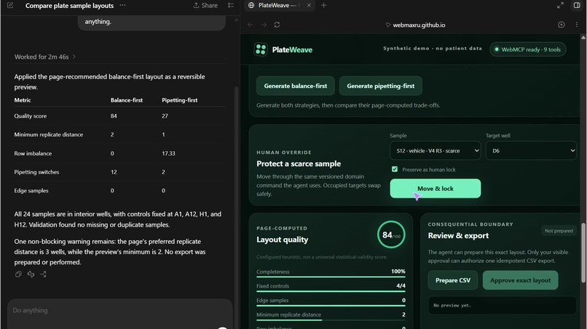The width and height of the screenshot is (587, 329).
Task: Click the Fixed controls progress bar
Action: pyautogui.click(x=331, y=291)
